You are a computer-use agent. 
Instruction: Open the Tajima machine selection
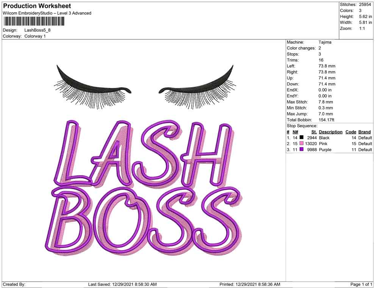click(325, 42)
